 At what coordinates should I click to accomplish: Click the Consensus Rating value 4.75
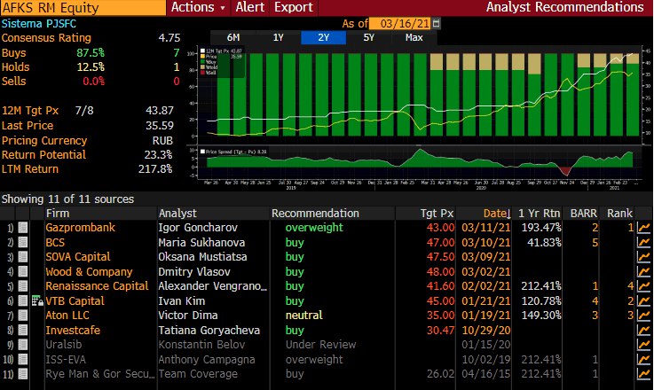click(x=169, y=38)
